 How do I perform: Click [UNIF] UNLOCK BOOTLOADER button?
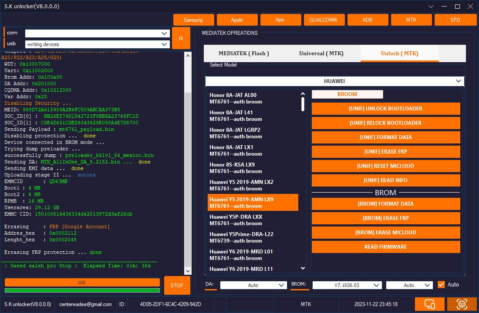(x=385, y=109)
